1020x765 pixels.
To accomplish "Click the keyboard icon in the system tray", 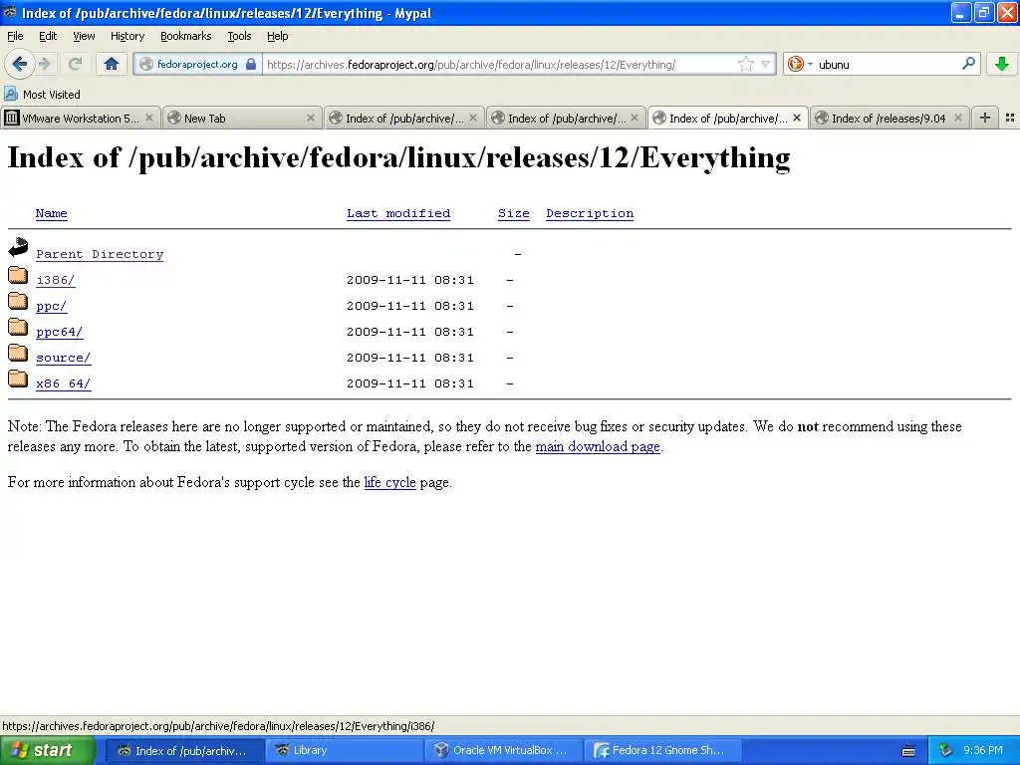I will click(908, 751).
